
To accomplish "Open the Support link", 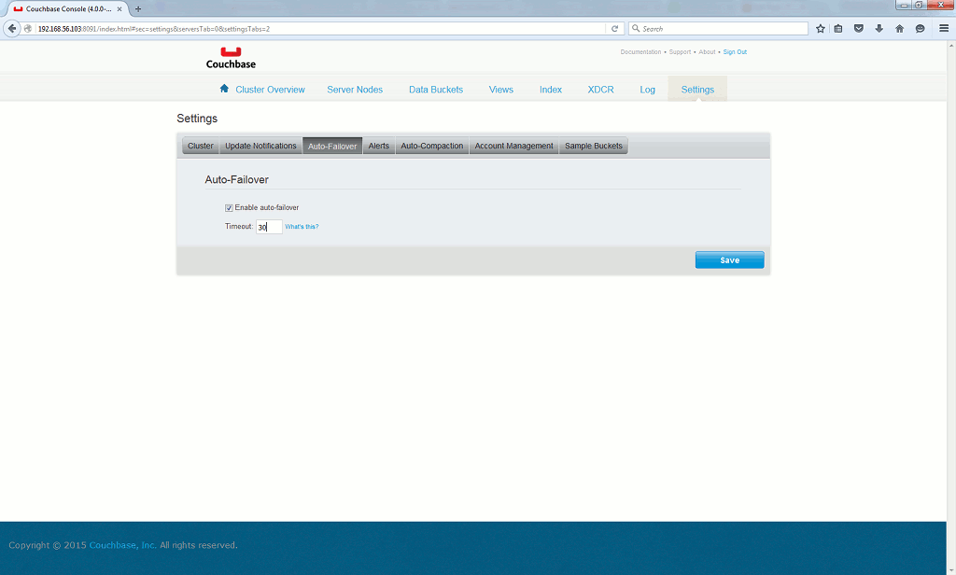I will pyautogui.click(x=680, y=52).
